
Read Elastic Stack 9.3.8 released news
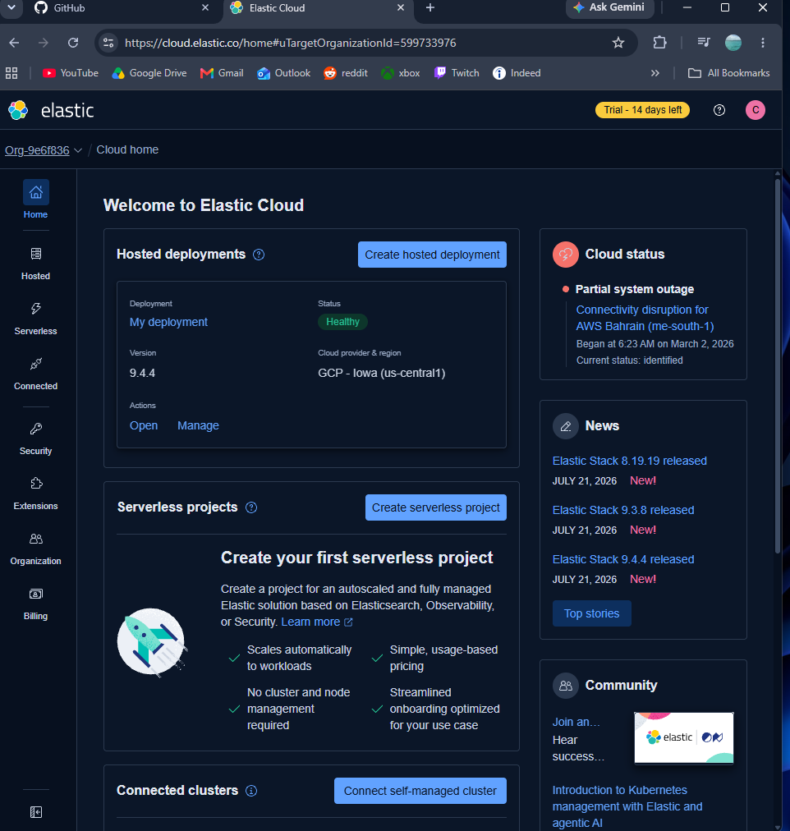coord(623,511)
